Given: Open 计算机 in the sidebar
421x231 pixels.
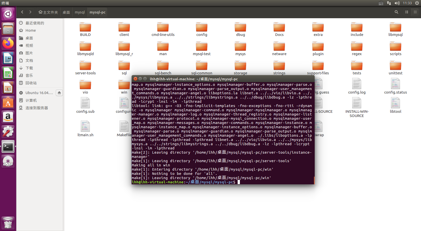Looking at the screenshot, I should tap(40, 100).
